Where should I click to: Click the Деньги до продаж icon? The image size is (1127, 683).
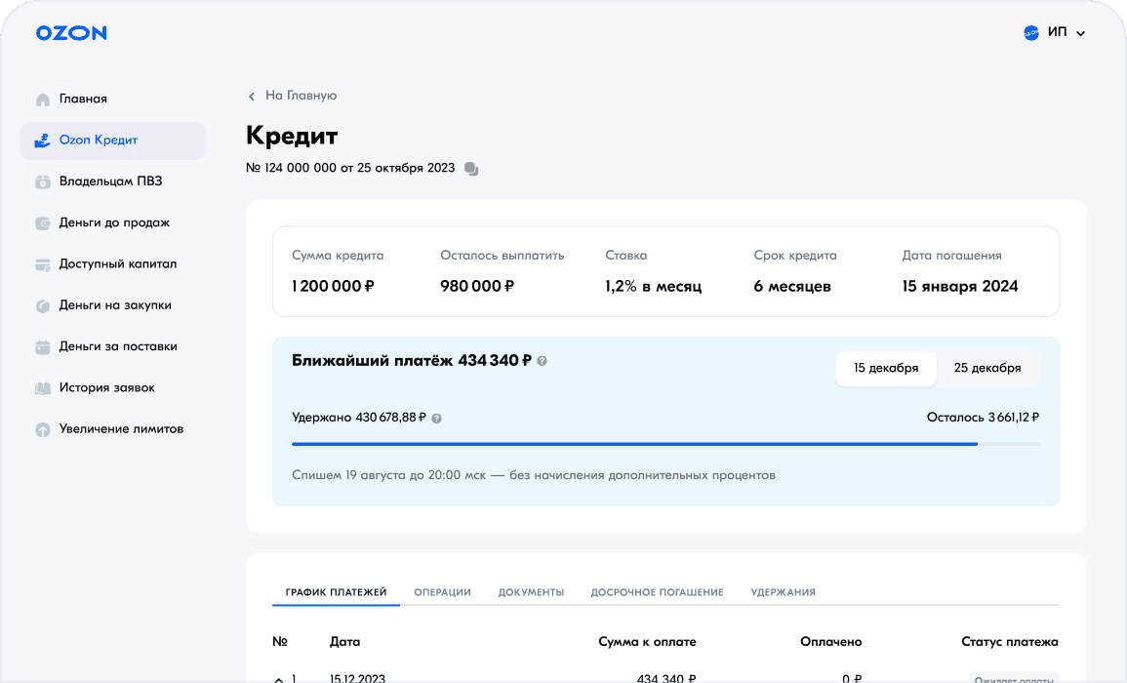point(43,223)
